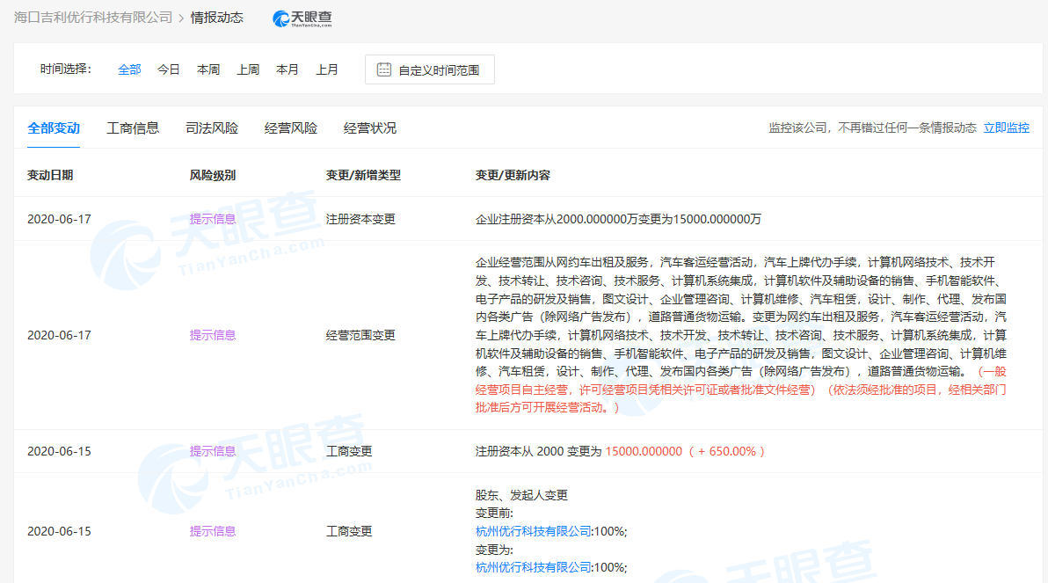The image size is (1048, 583).
Task: Show the 经营状况 tab
Action: pos(370,128)
